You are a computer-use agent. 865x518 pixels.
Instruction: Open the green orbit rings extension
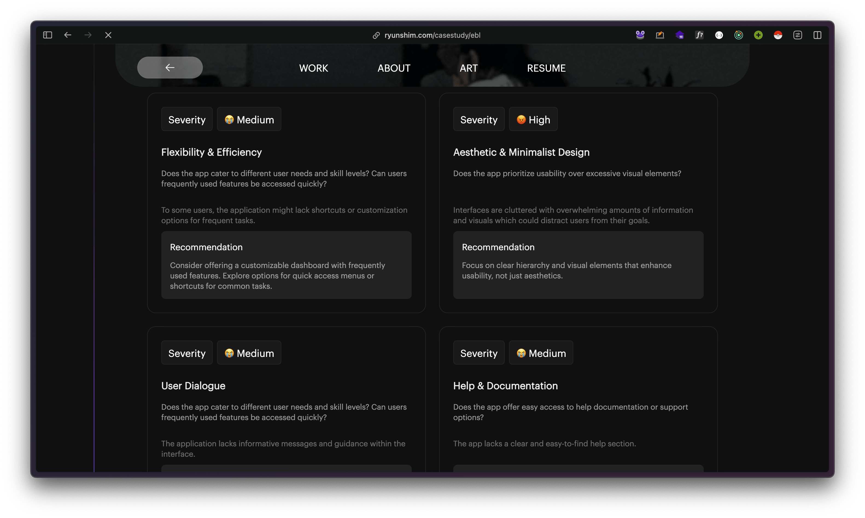click(738, 35)
